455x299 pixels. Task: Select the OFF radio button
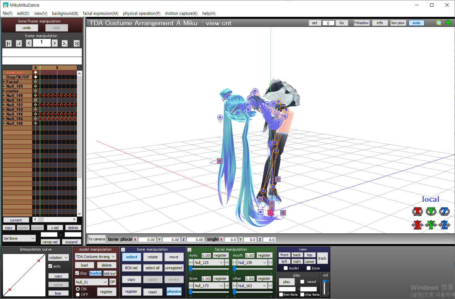(x=78, y=294)
